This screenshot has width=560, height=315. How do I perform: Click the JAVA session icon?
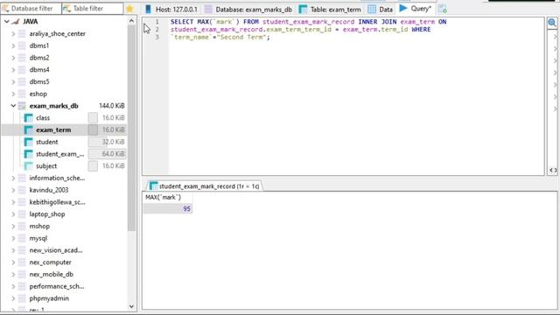(16, 21)
